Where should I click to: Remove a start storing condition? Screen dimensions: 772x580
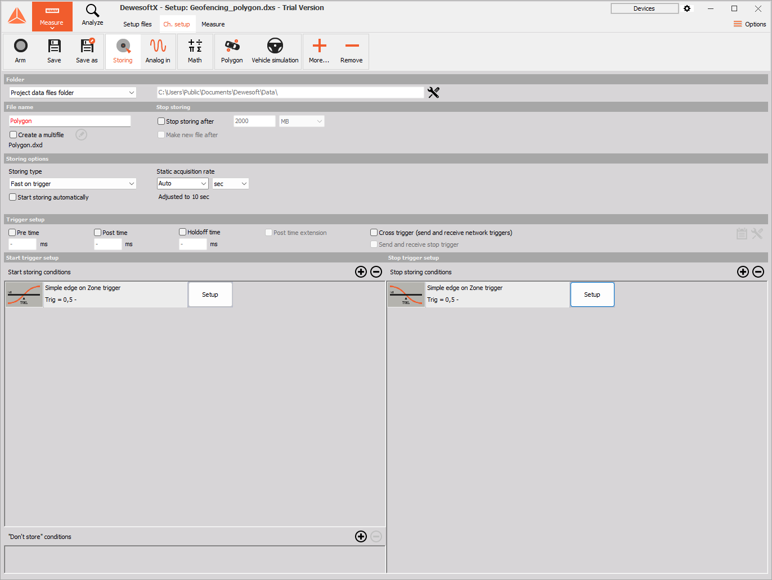coord(376,272)
